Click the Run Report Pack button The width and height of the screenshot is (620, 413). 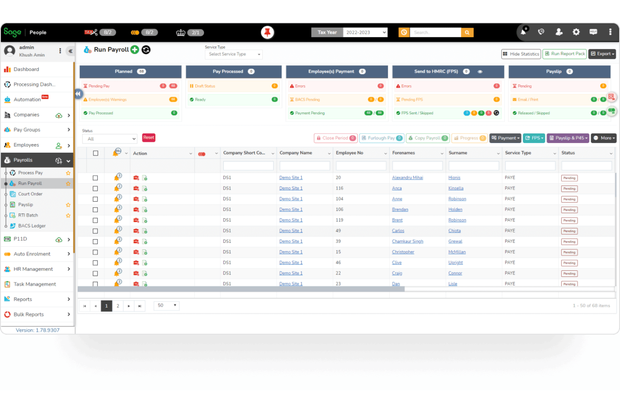click(564, 54)
